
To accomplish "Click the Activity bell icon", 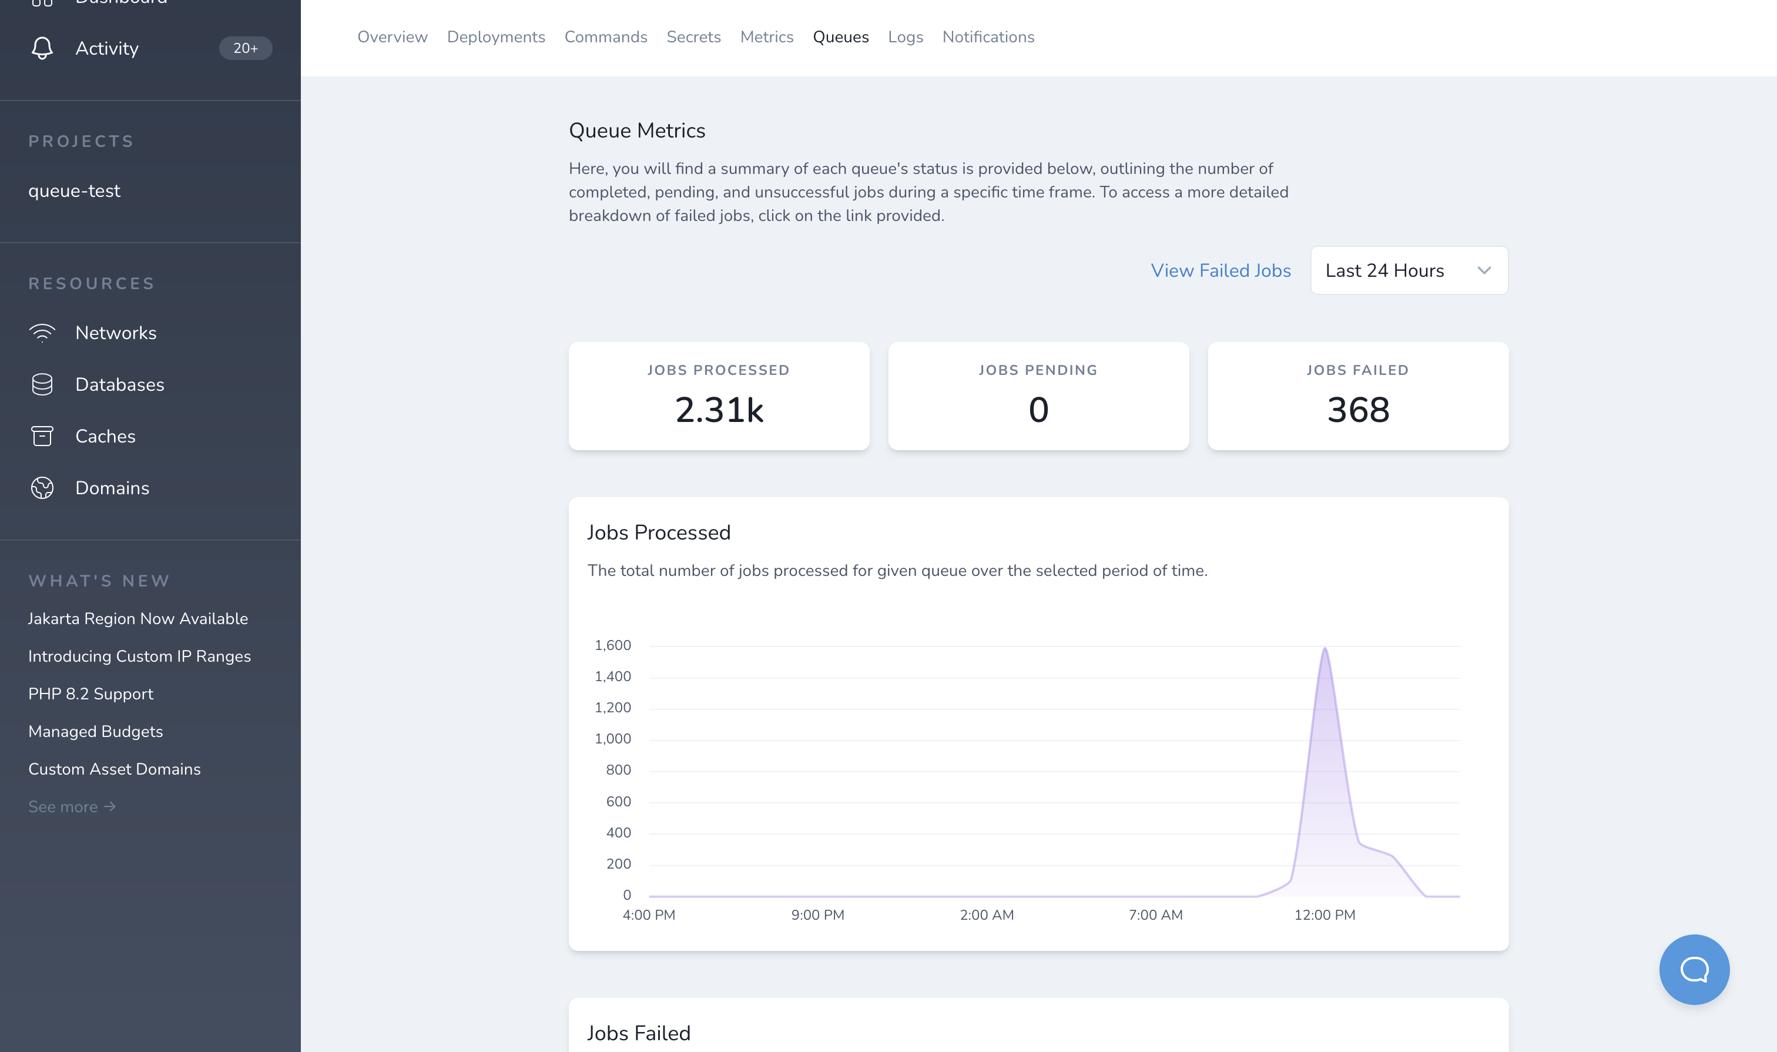I will coord(42,48).
